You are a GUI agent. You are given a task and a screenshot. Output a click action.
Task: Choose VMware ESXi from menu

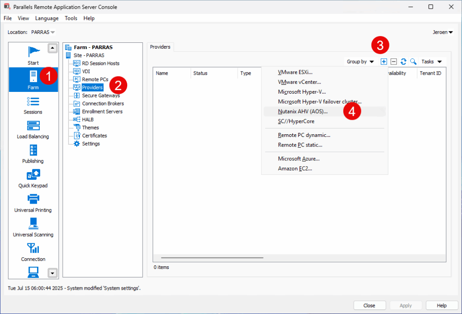[325, 72]
